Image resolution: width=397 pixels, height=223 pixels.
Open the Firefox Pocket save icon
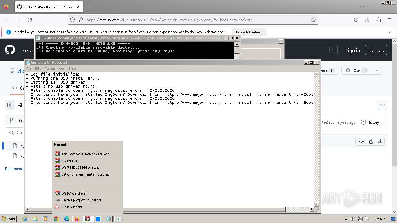tap(356, 20)
